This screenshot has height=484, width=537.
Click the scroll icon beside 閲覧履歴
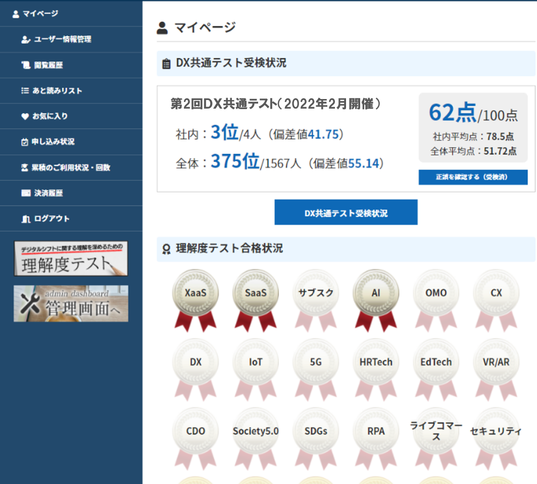click(26, 65)
